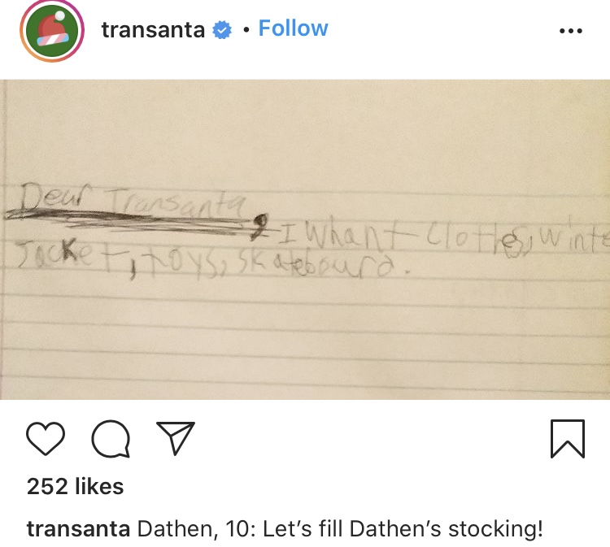Click the handwritten 'Dear Transanta' greeting
This screenshot has width=610, height=547.
click(133, 199)
